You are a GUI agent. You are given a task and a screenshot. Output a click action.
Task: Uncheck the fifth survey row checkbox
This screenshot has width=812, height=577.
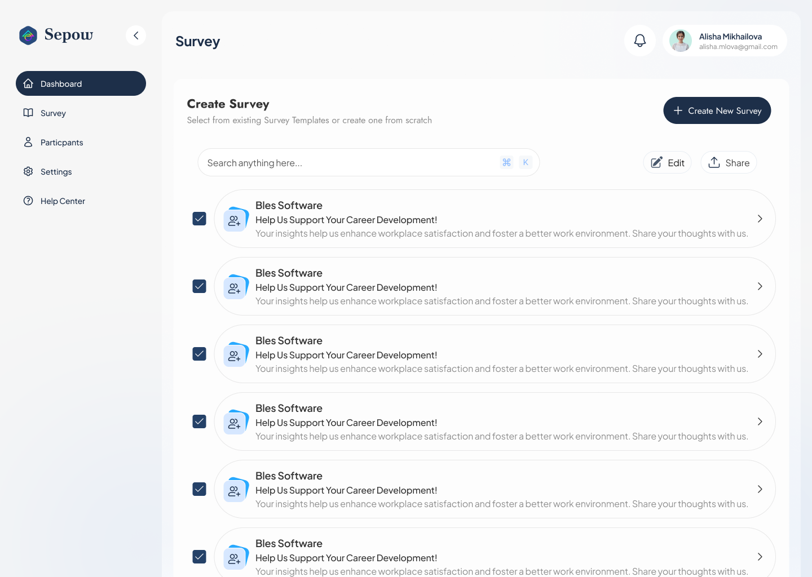(x=200, y=489)
